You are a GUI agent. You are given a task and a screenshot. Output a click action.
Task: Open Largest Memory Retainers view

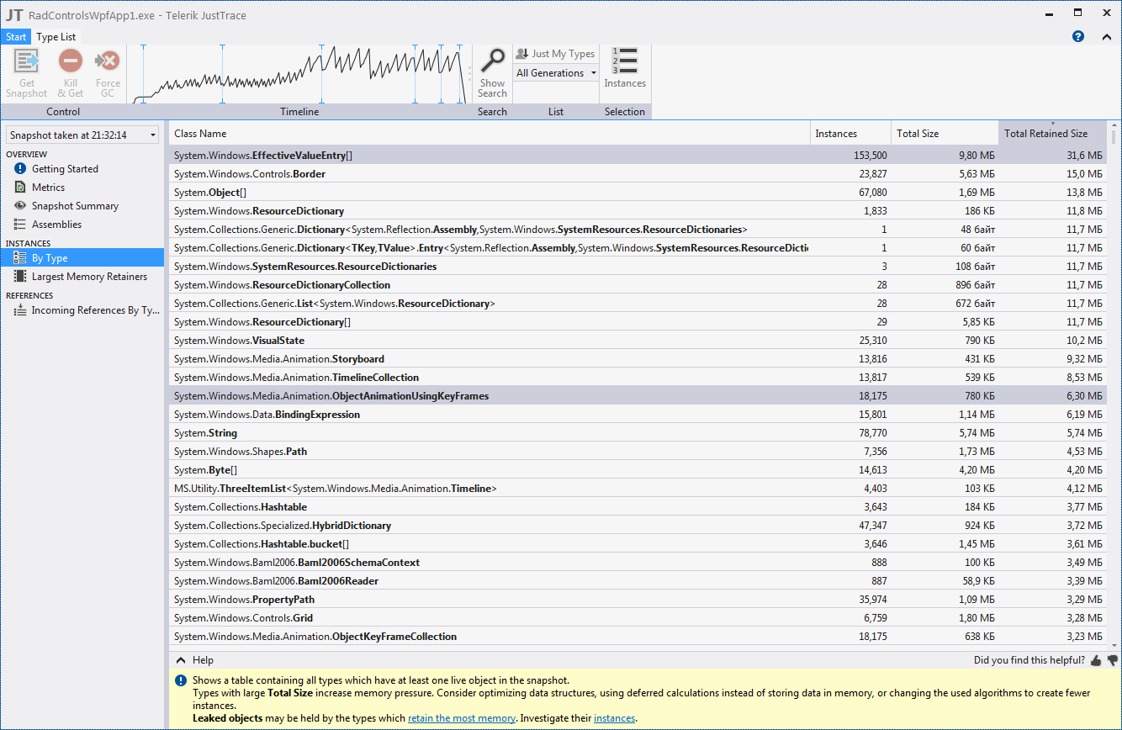click(x=88, y=277)
